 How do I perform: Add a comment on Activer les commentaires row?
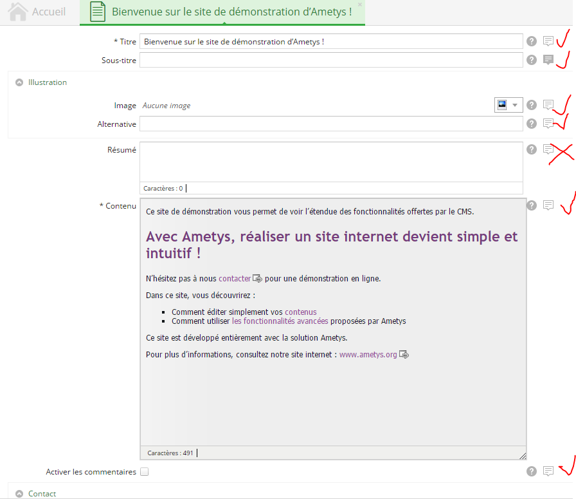548,471
